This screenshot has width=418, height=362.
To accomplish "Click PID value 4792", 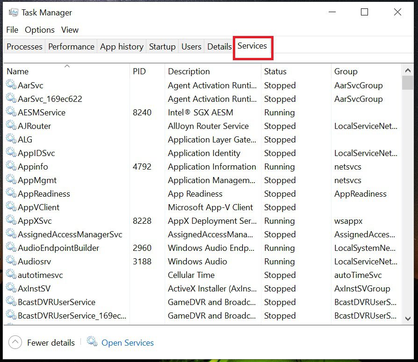I will (x=142, y=167).
